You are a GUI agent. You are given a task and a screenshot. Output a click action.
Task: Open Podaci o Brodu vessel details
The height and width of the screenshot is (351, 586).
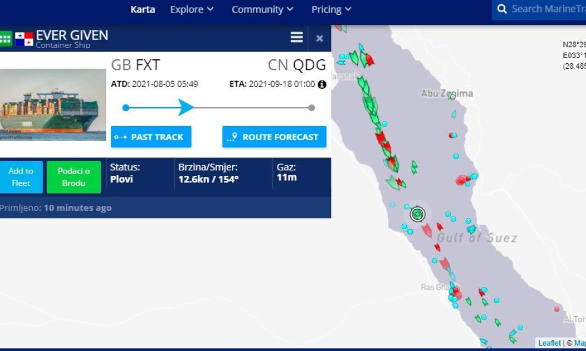click(74, 177)
